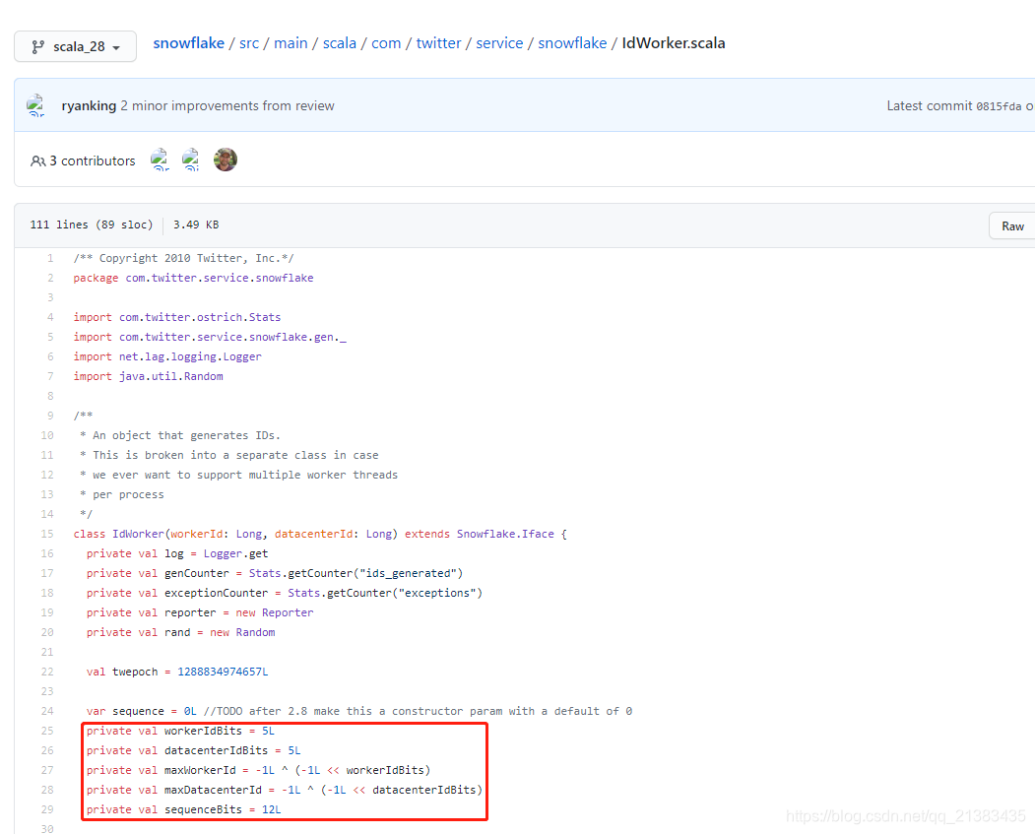Image resolution: width=1035 pixels, height=834 pixels.
Task: Click the 'Copyright 2010 Twitter, Inc.' comment
Action: pyautogui.click(x=183, y=259)
